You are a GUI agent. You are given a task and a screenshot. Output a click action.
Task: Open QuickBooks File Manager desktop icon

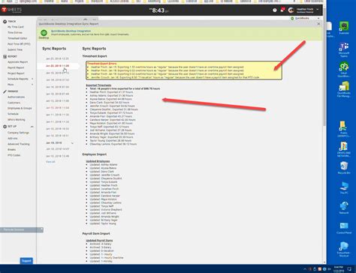click(344, 89)
